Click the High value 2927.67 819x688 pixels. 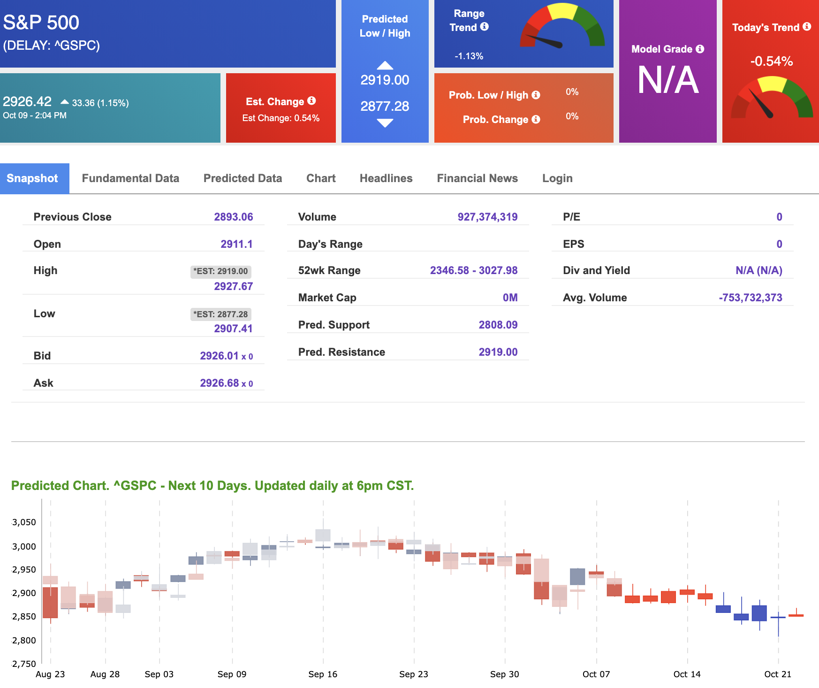[x=234, y=286]
